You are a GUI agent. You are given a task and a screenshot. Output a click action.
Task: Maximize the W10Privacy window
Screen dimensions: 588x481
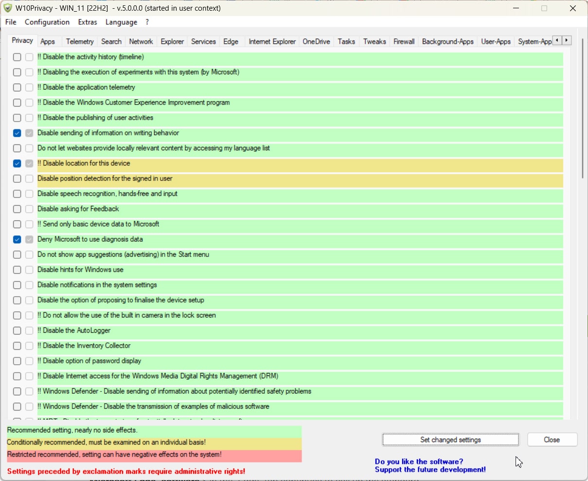pyautogui.click(x=544, y=8)
